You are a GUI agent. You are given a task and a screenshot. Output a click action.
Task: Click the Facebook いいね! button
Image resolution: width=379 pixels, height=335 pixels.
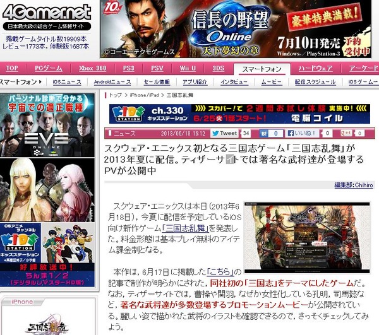302,133
